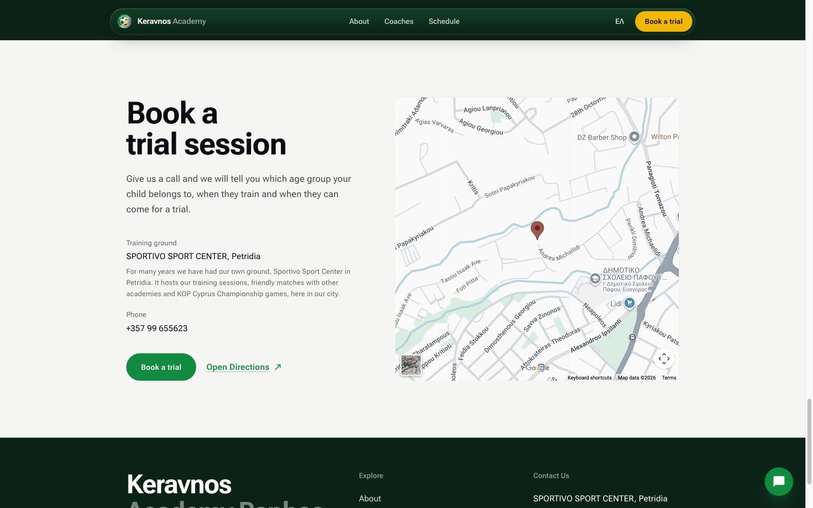Click the red map location pin
This screenshot has width=813, height=508.
point(537,230)
